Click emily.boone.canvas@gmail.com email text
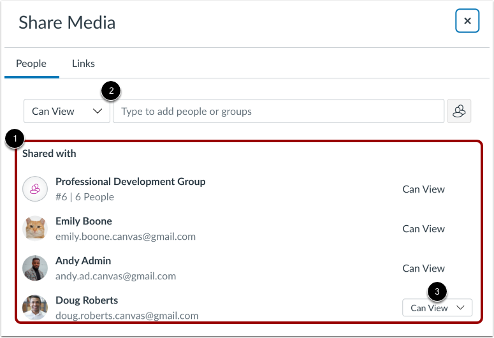 tap(126, 237)
